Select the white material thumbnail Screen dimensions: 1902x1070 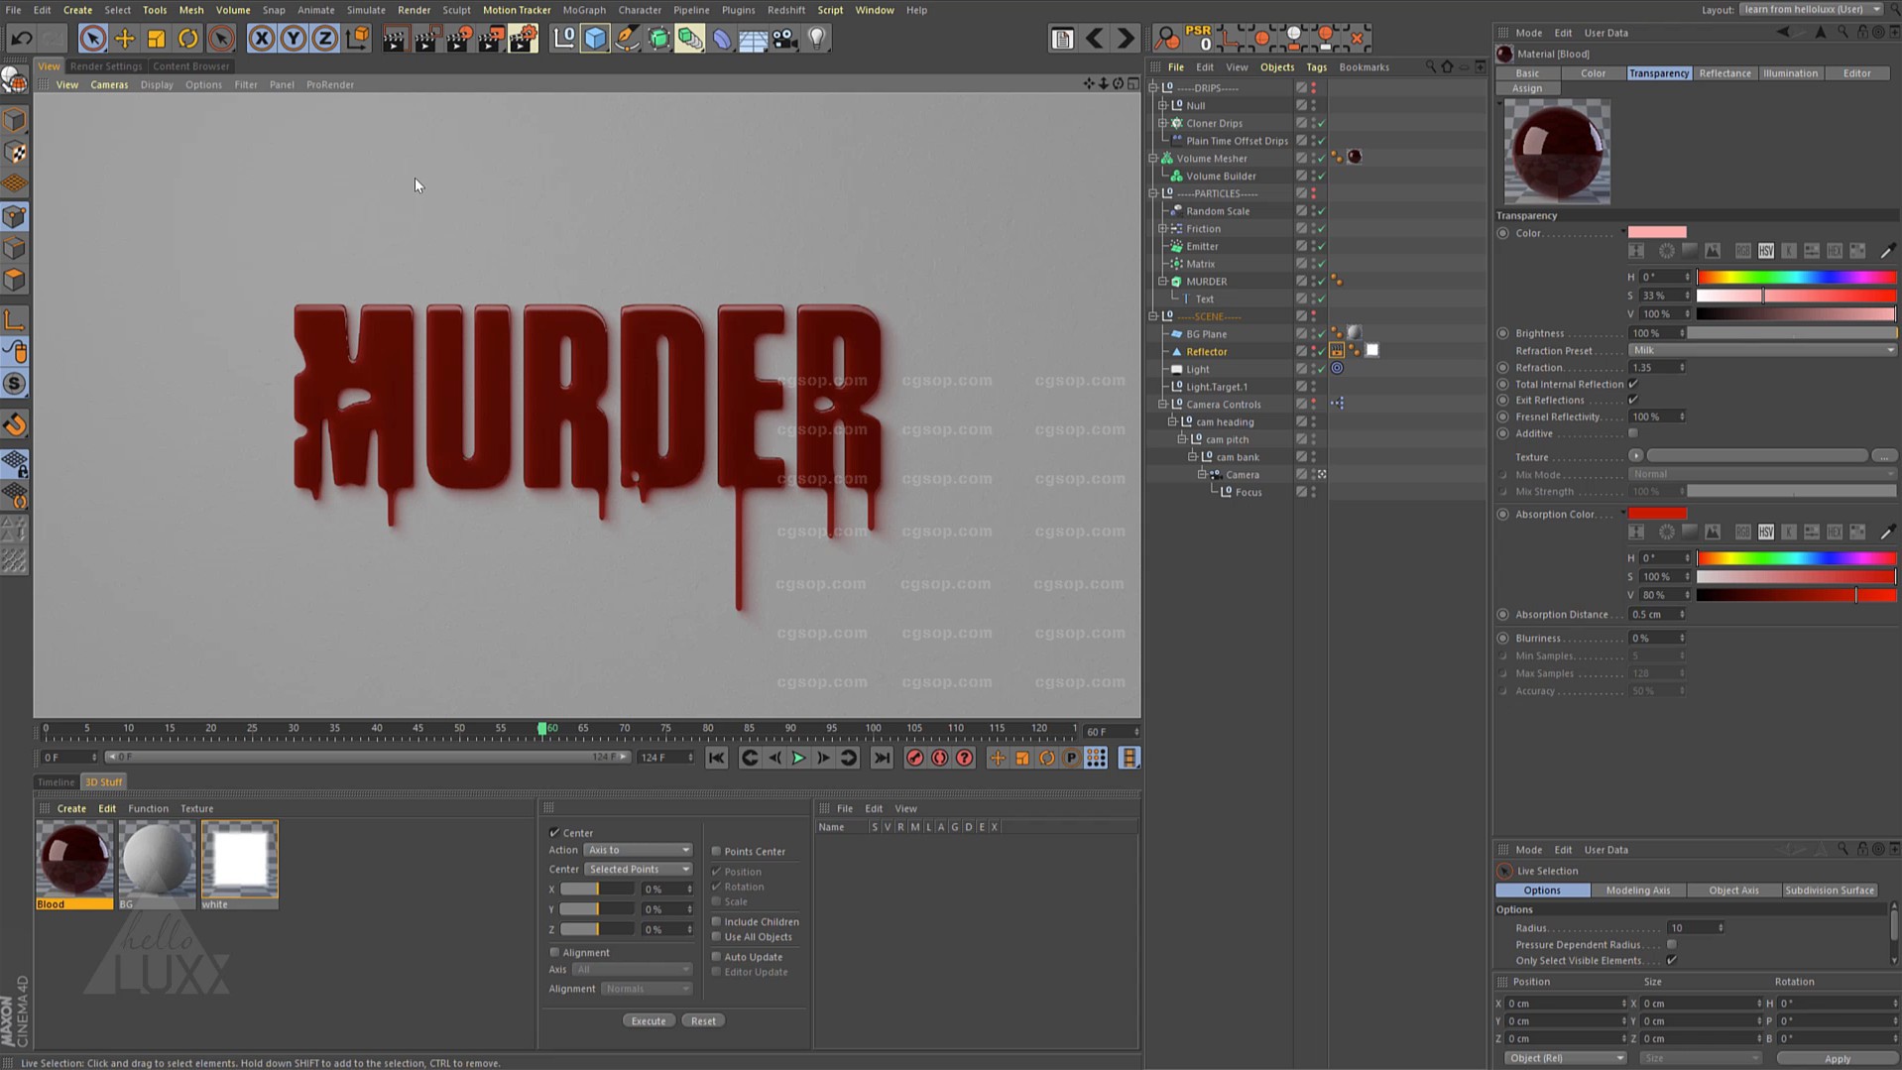click(240, 860)
